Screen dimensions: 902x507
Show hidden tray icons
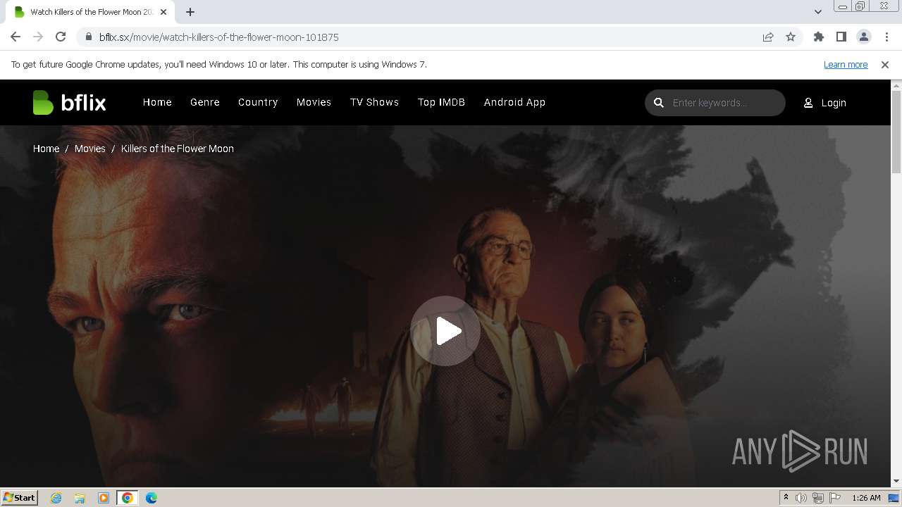(x=786, y=498)
